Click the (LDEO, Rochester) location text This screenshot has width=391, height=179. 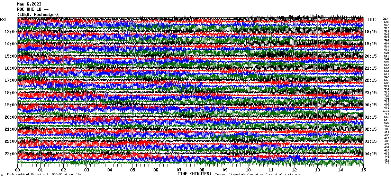pyautogui.click(x=37, y=14)
